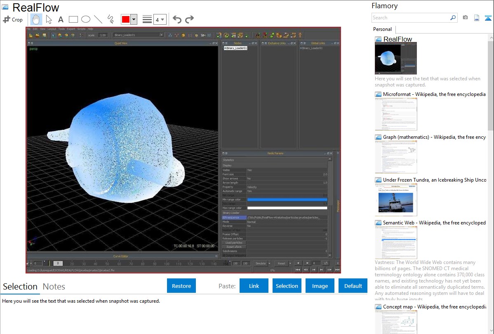
Task: Click the Simulate button in RealFlow snapshot
Action: point(261,264)
